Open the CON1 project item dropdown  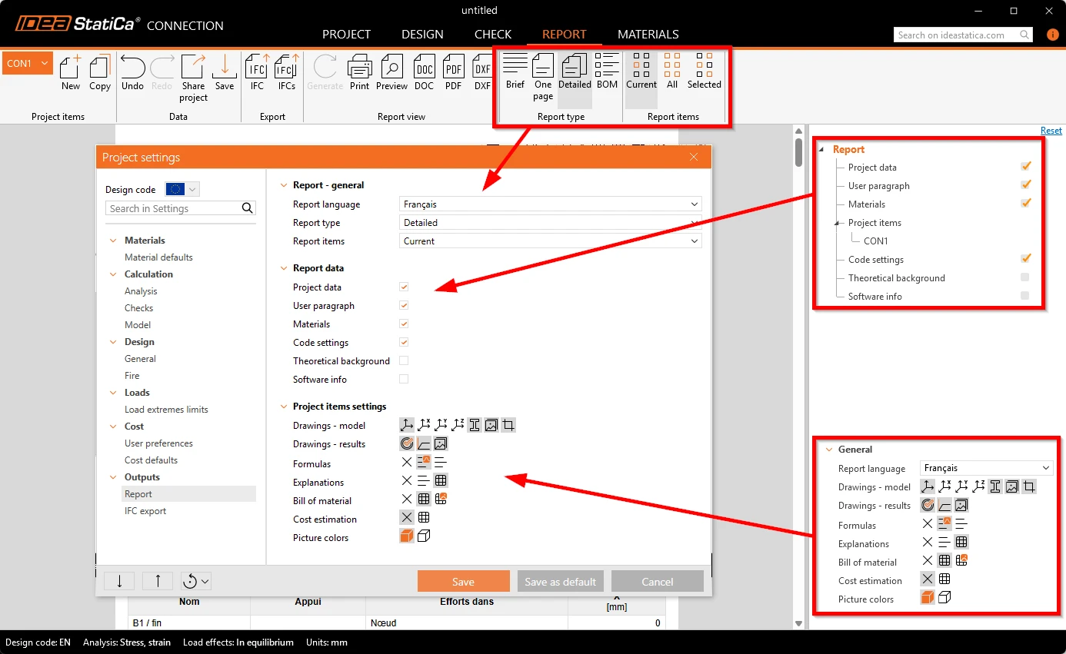coord(28,63)
